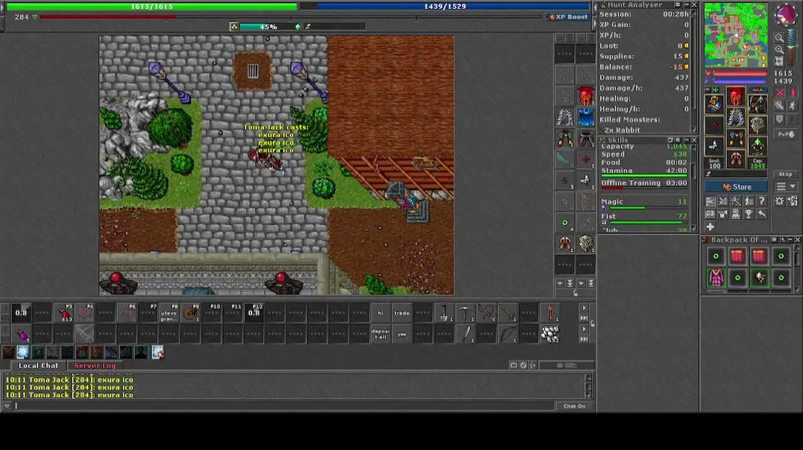Use the utevo gran spell hotkey slot

(x=169, y=313)
